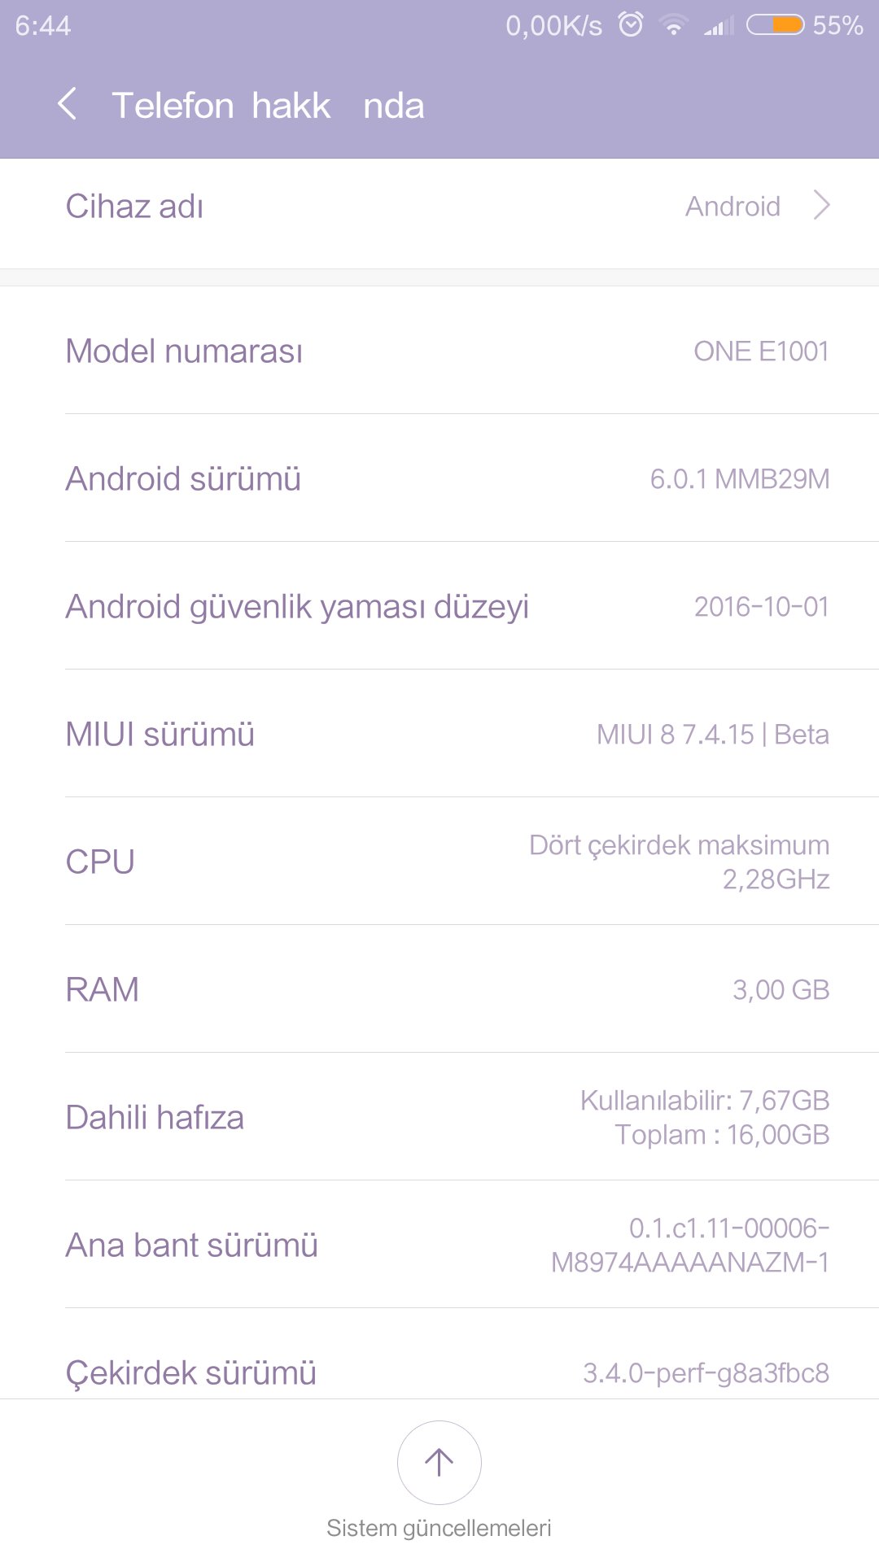Screen dimensions: 879x1562
Task: Tap the cellular signal strength icon
Action: [718, 26]
